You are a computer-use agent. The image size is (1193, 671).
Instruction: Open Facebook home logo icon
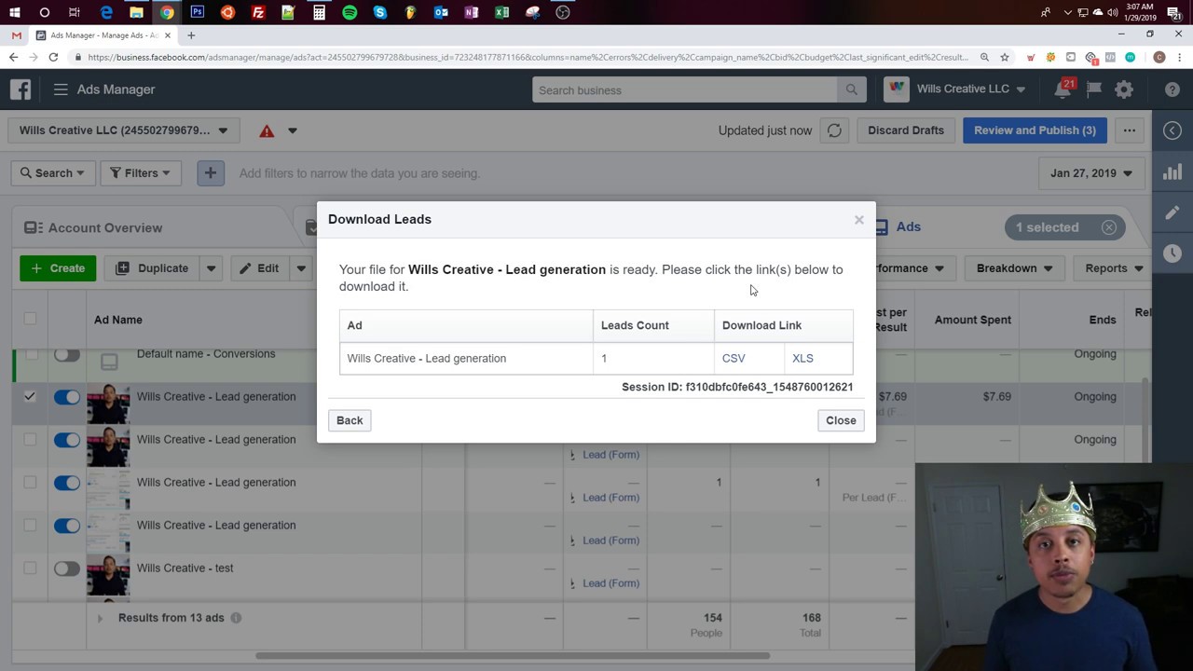tap(21, 89)
